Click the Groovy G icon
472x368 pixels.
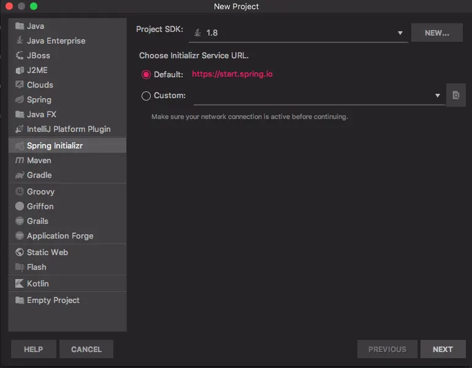pos(20,191)
